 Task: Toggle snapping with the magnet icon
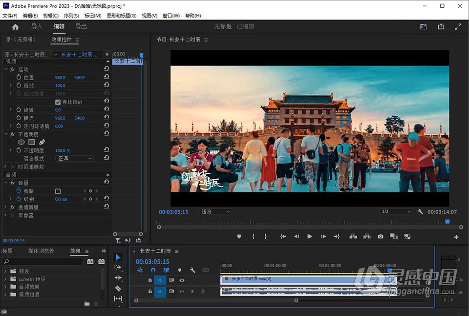click(x=153, y=270)
